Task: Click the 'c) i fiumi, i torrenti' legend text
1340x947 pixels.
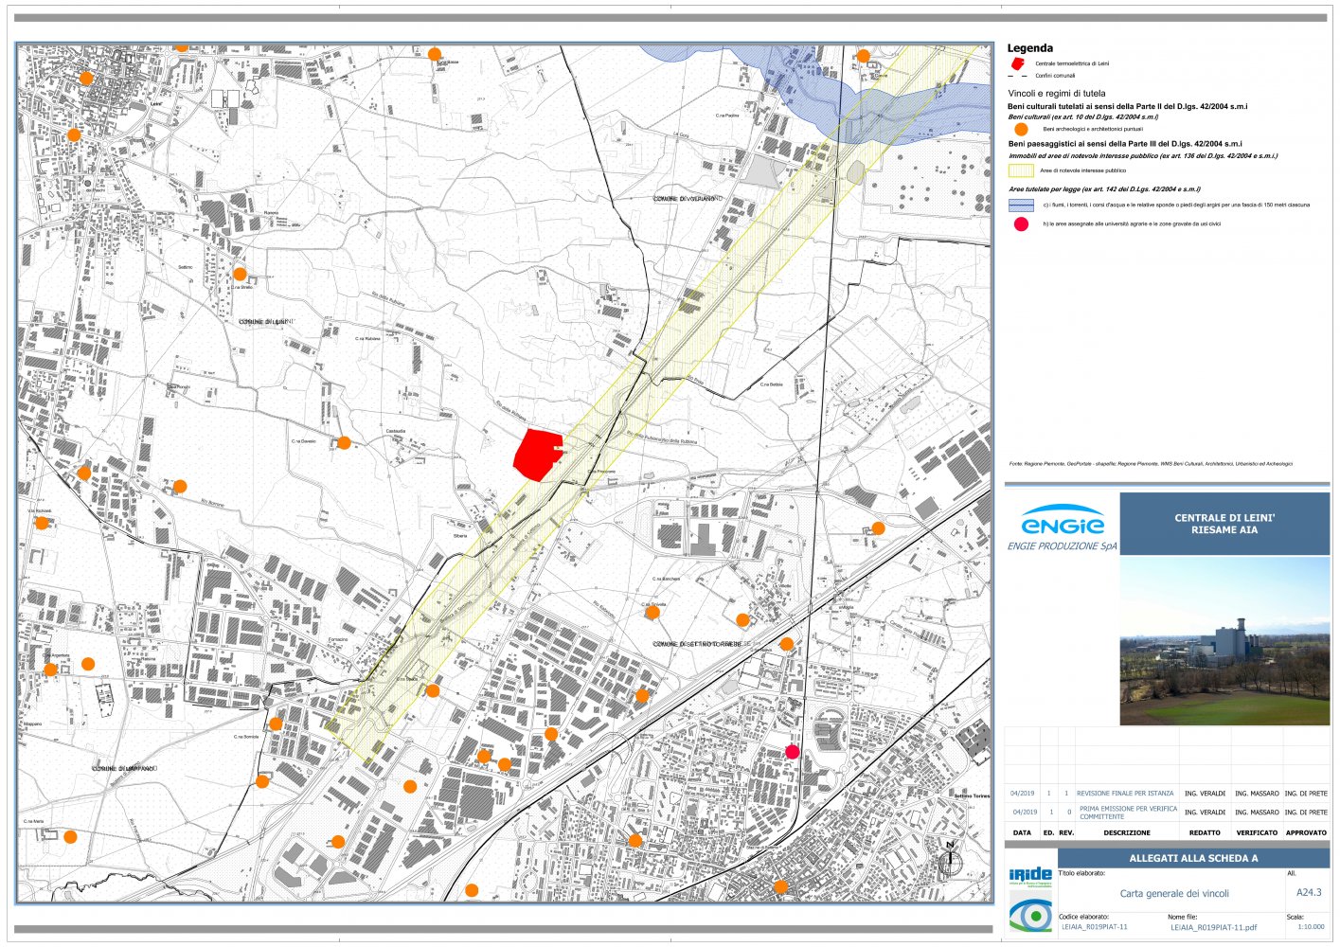Action: coord(1176,205)
